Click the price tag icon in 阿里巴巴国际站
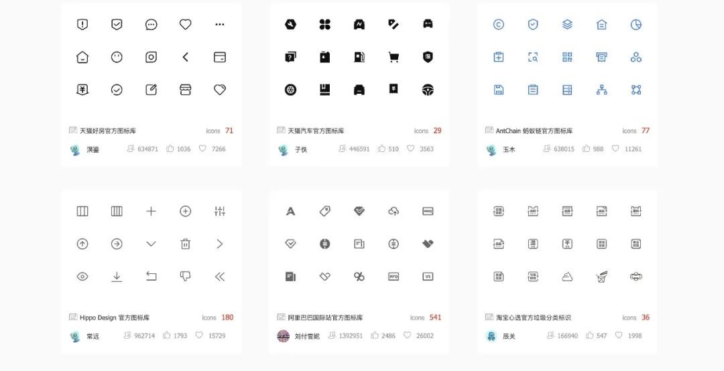The width and height of the screenshot is (724, 371). 325,212
